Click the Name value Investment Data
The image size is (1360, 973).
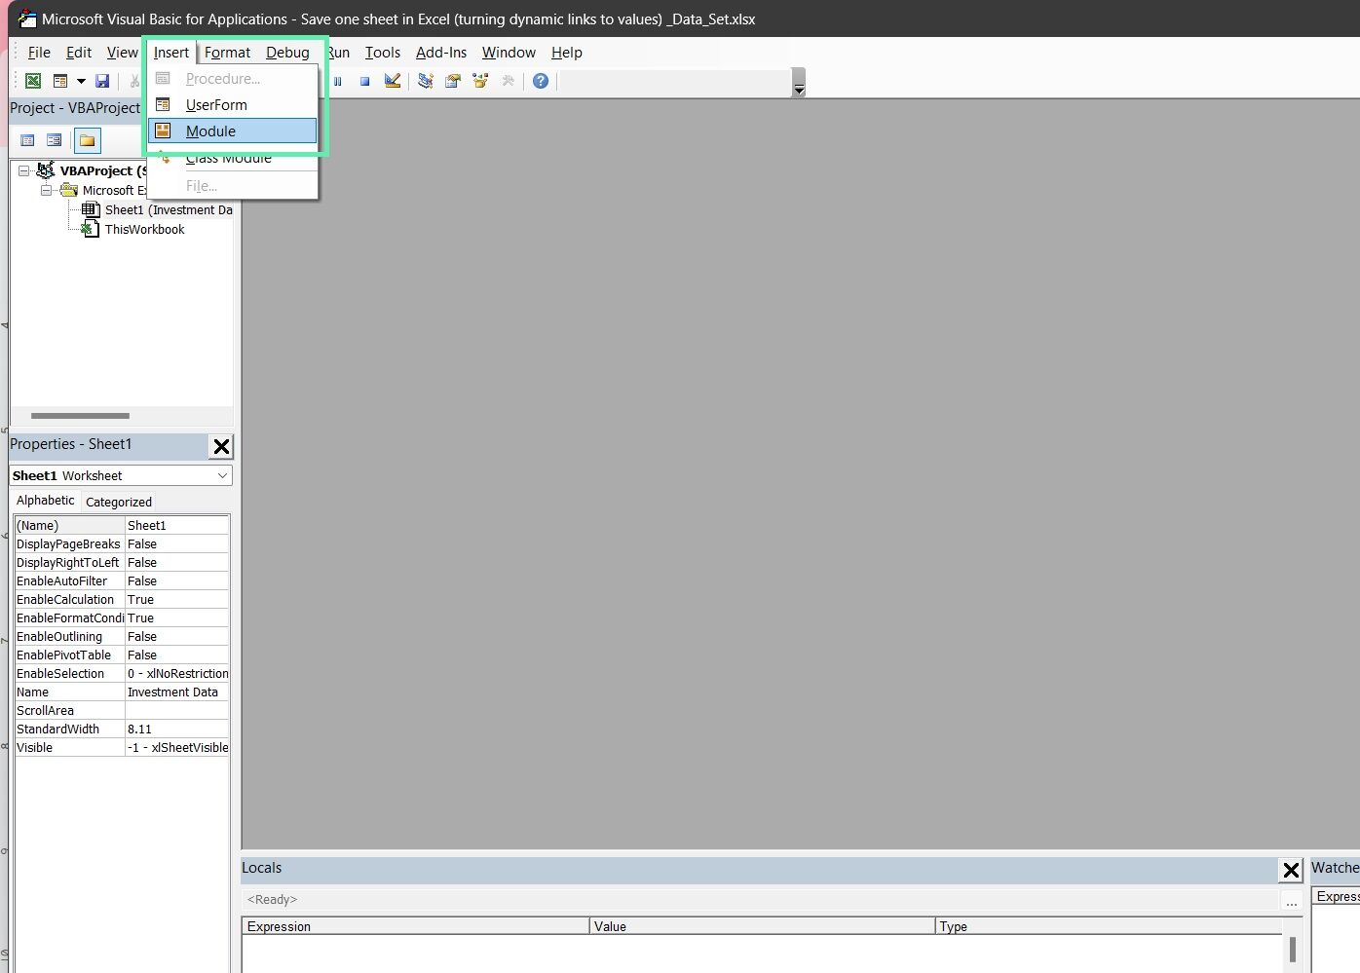177,692
